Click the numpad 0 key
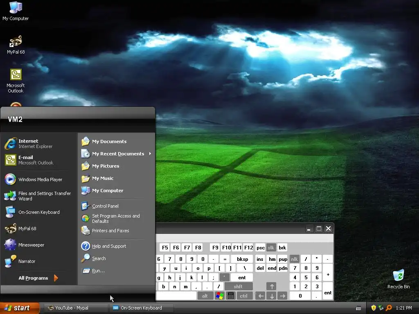 (300, 296)
